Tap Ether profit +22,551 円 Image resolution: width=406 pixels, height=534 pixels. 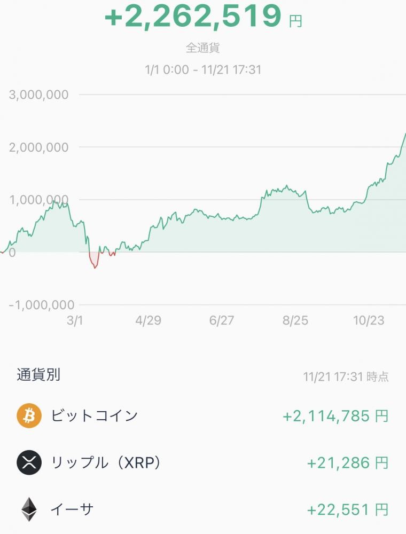(348, 510)
